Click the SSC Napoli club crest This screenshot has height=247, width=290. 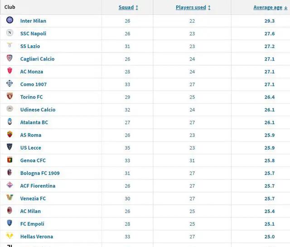pos(10,33)
